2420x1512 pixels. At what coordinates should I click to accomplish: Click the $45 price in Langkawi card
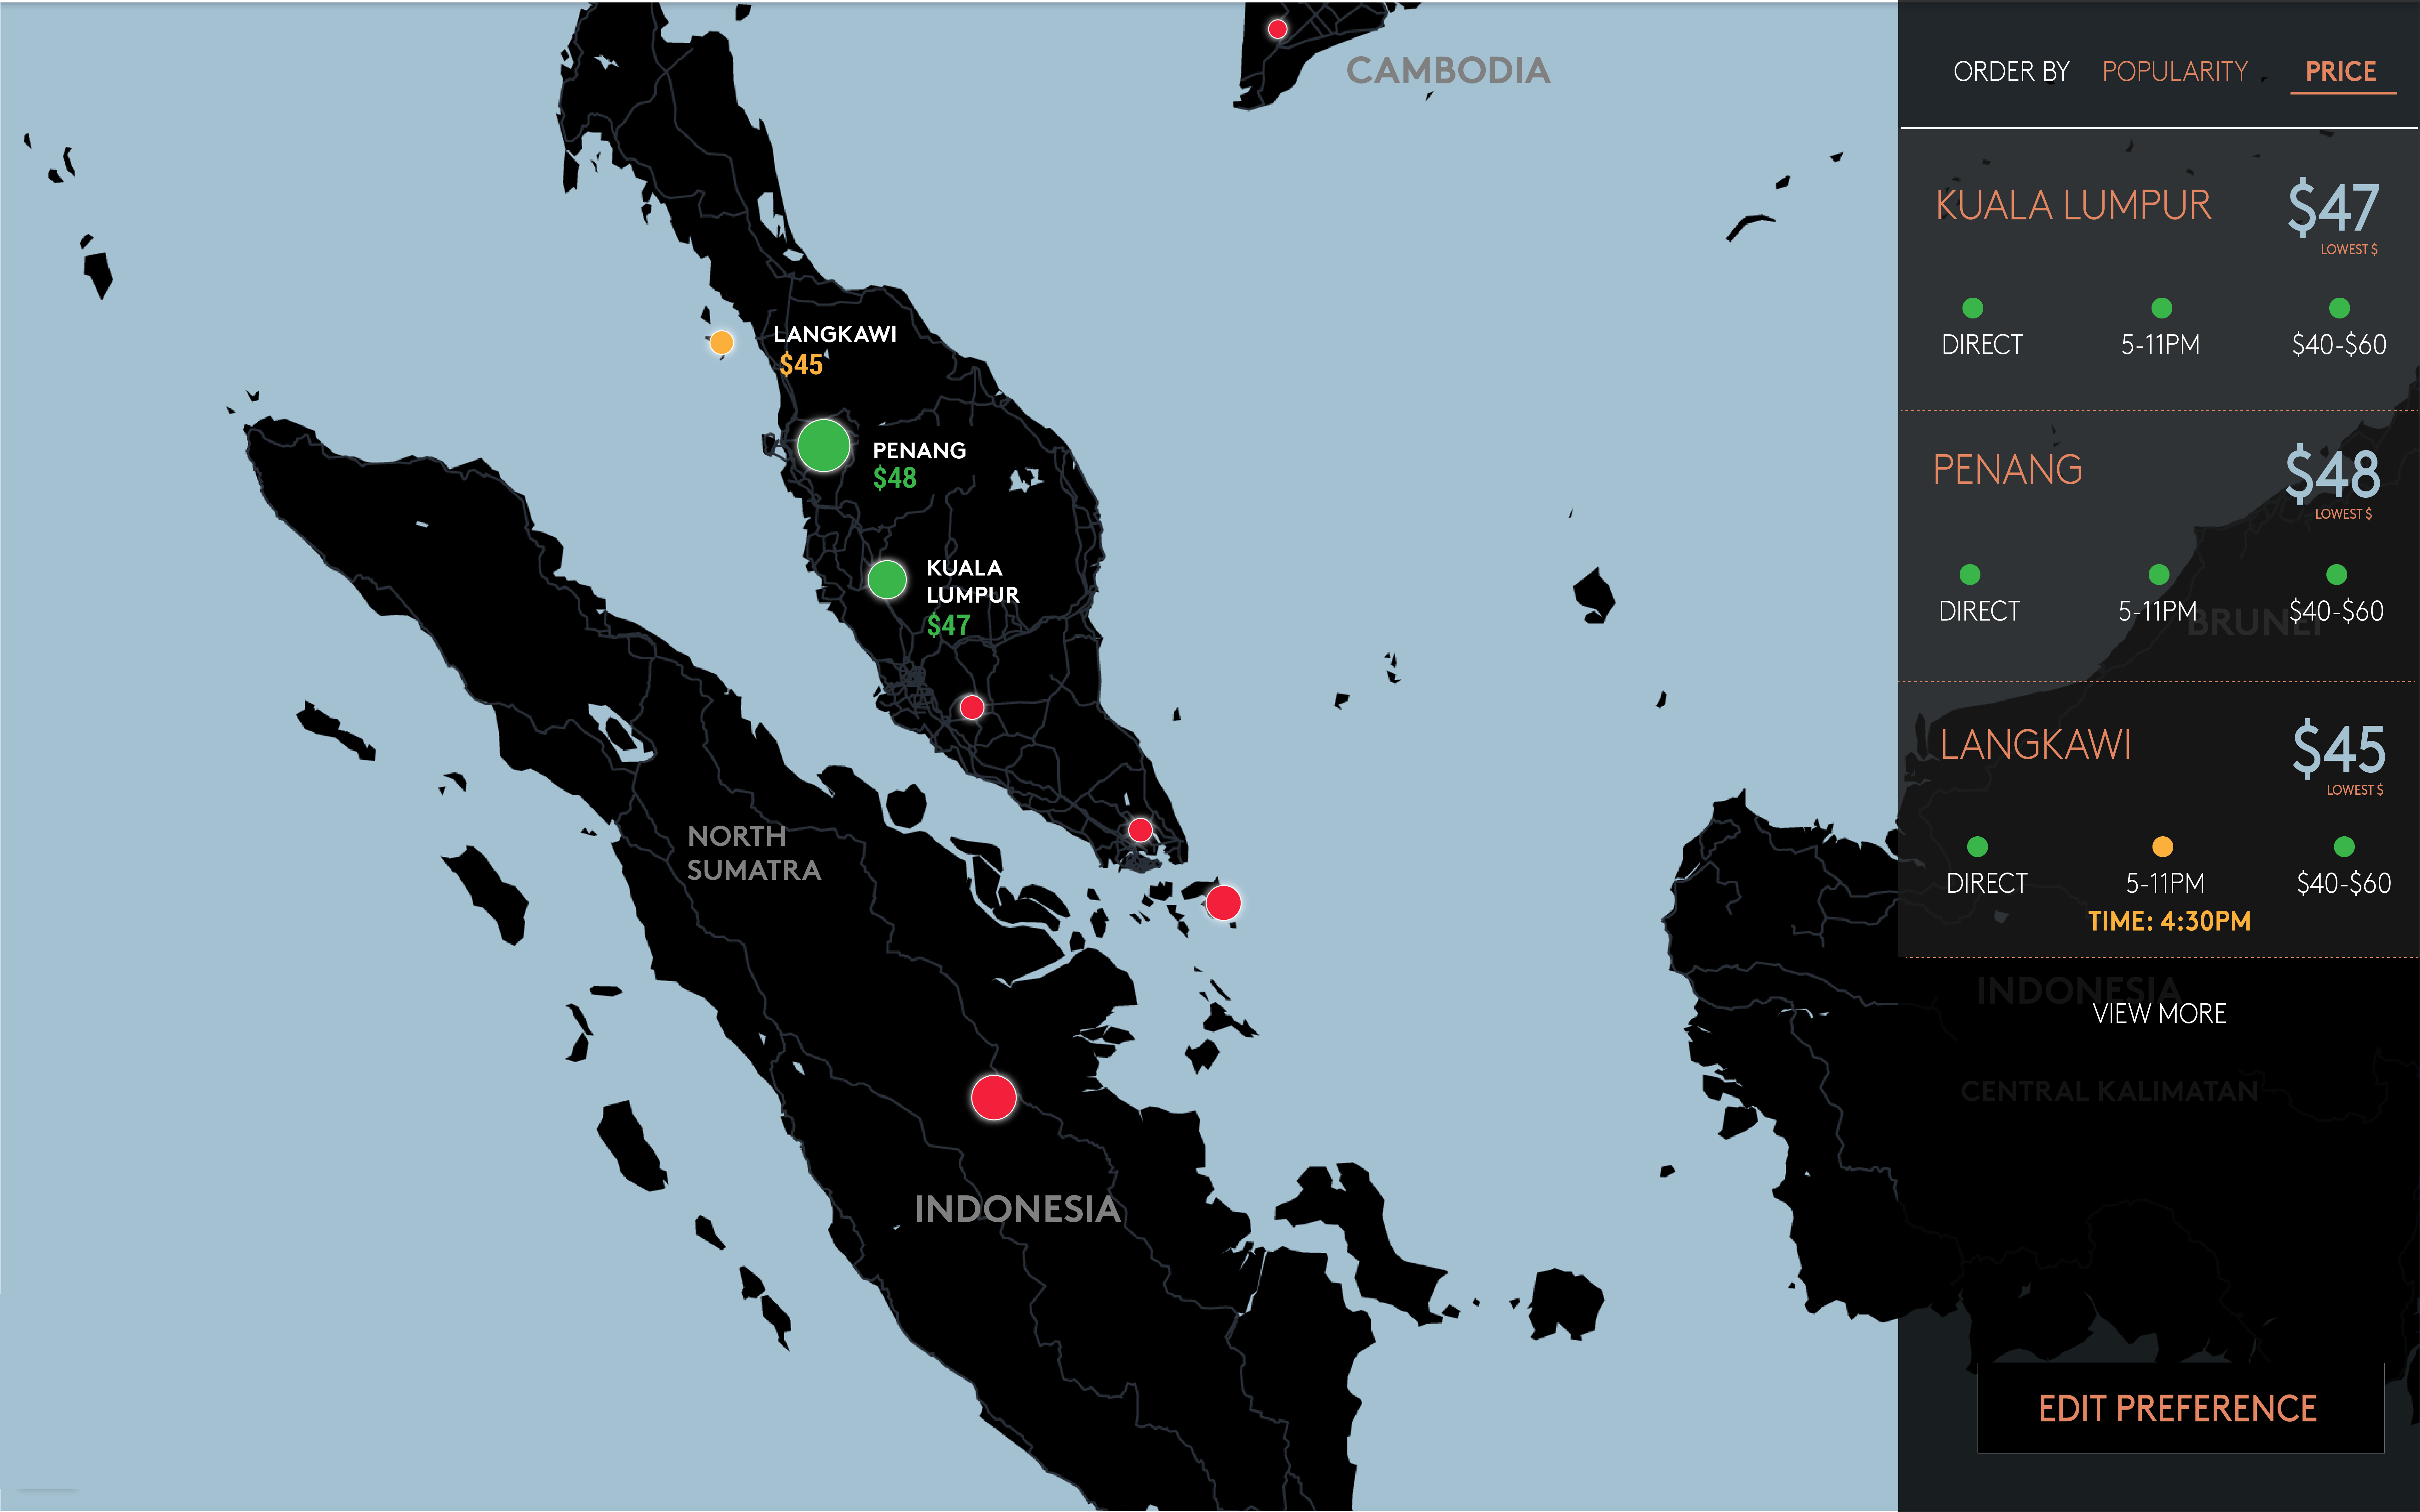pyautogui.click(x=2339, y=749)
